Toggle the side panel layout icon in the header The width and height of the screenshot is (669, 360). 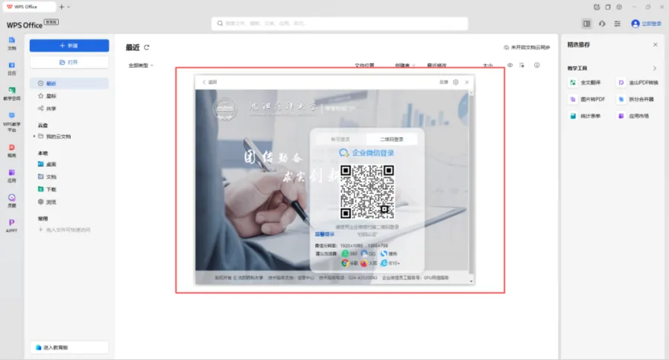coord(587,24)
